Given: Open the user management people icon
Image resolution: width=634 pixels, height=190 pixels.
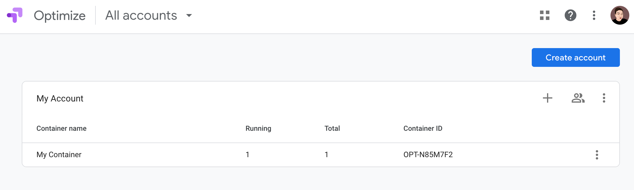Looking at the screenshot, I should (578, 98).
